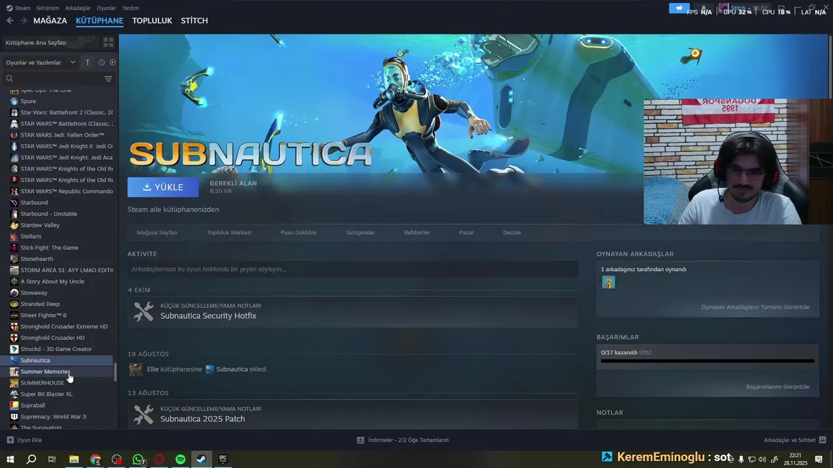Viewport: 833px width, 468px height.
Task: Open Arkadaşlar ve Sohbet
Action: (795, 440)
